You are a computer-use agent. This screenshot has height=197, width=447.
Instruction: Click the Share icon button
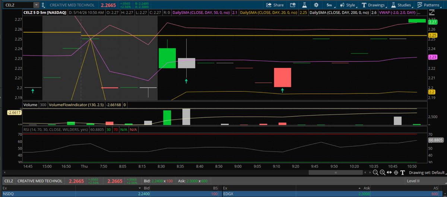pyautogui.click(x=275, y=5)
